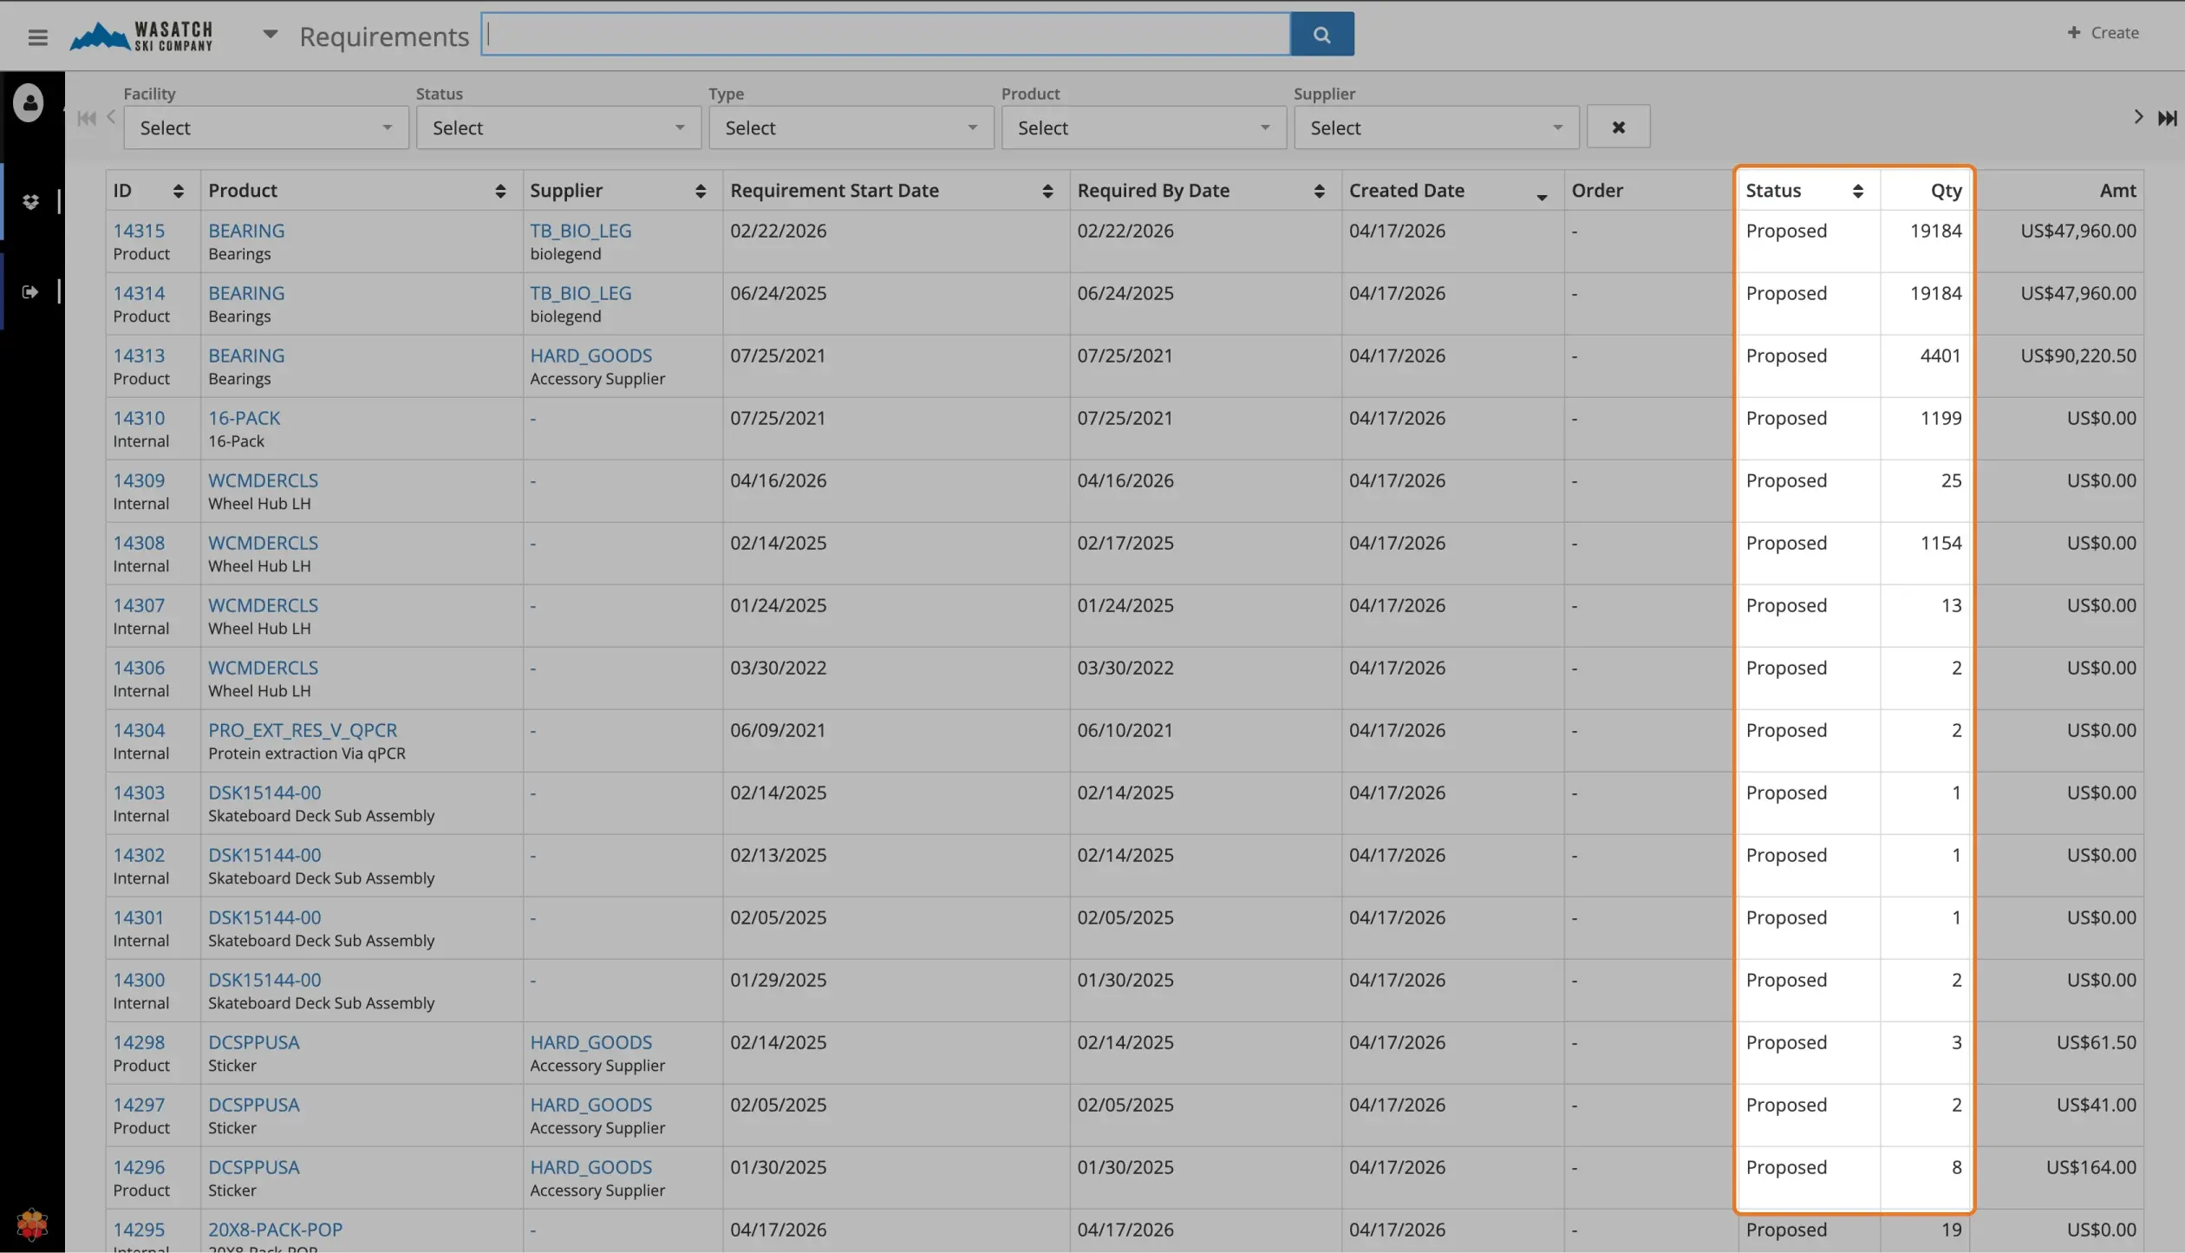Viewport: 2185px width, 1253px height.
Task: Open requirement ID 14307
Action: (x=139, y=605)
